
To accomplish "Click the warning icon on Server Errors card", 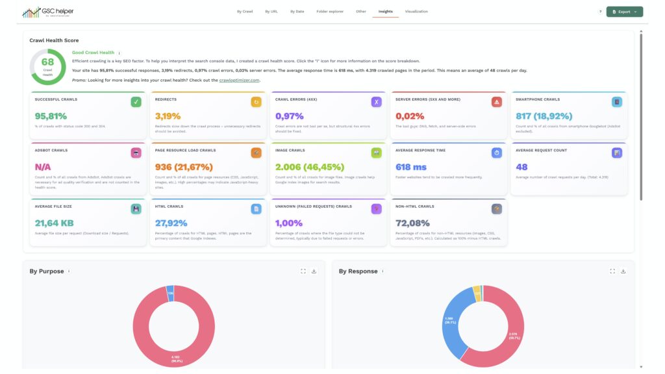I will click(496, 102).
